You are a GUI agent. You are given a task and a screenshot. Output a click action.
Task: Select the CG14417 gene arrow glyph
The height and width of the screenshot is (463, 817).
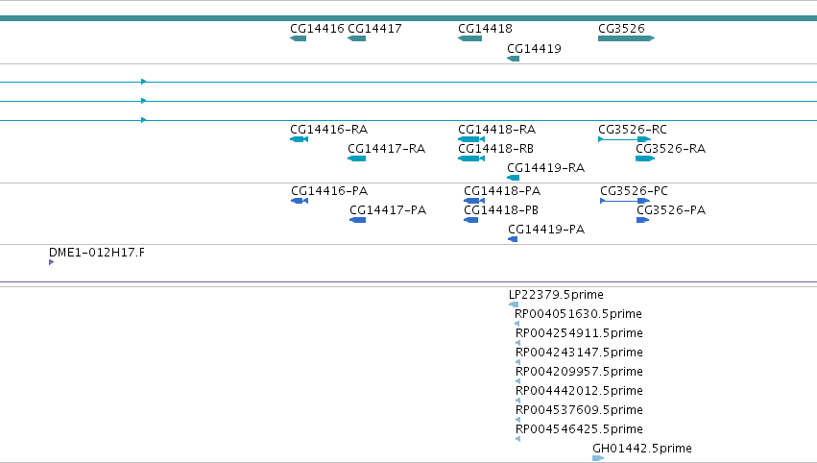[356, 38]
